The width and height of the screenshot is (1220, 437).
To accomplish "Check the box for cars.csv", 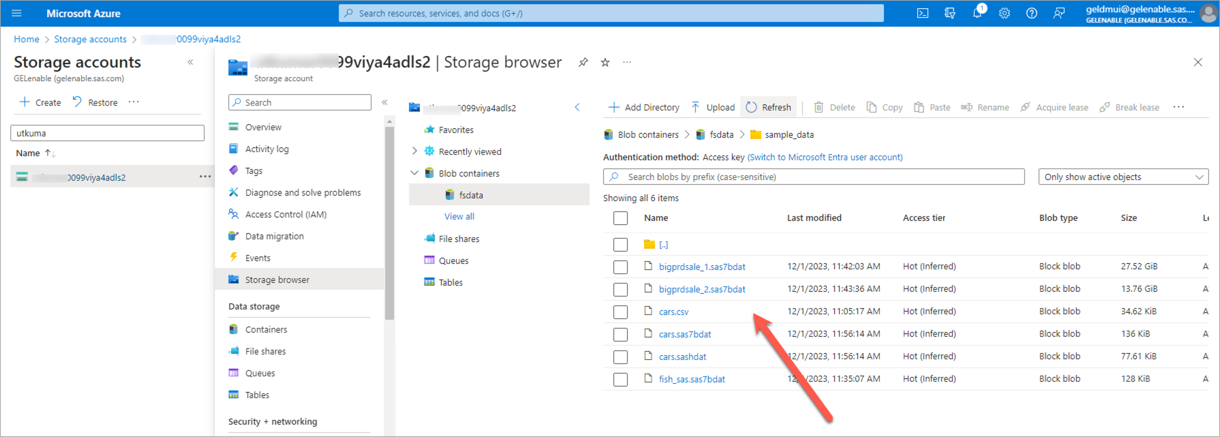I will pyautogui.click(x=620, y=312).
